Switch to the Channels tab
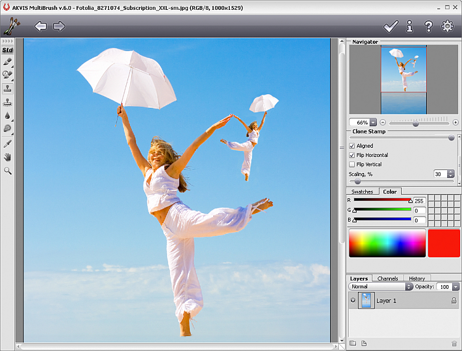The width and height of the screenshot is (462, 351). pos(387,278)
